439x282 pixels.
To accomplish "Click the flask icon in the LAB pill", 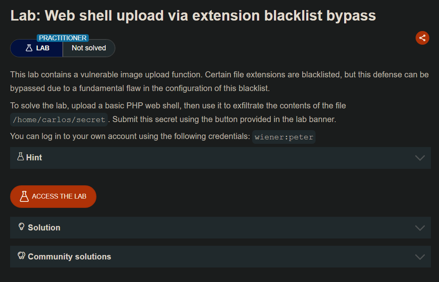I will [x=29, y=48].
